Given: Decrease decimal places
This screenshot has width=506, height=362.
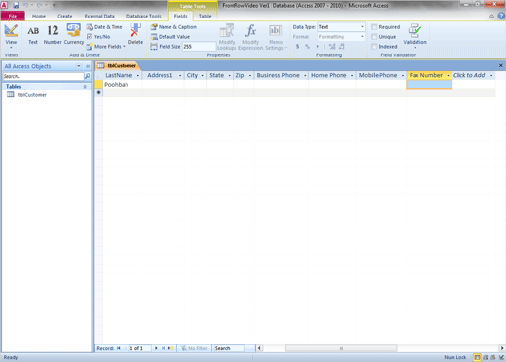Looking at the screenshot, I should (342, 47).
